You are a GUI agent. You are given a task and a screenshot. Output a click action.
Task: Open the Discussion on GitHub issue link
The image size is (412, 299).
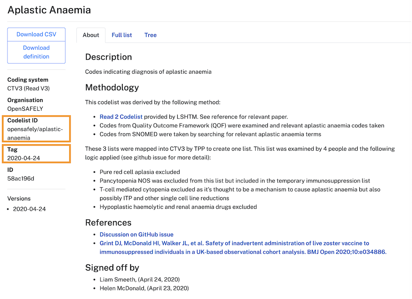[x=136, y=234]
